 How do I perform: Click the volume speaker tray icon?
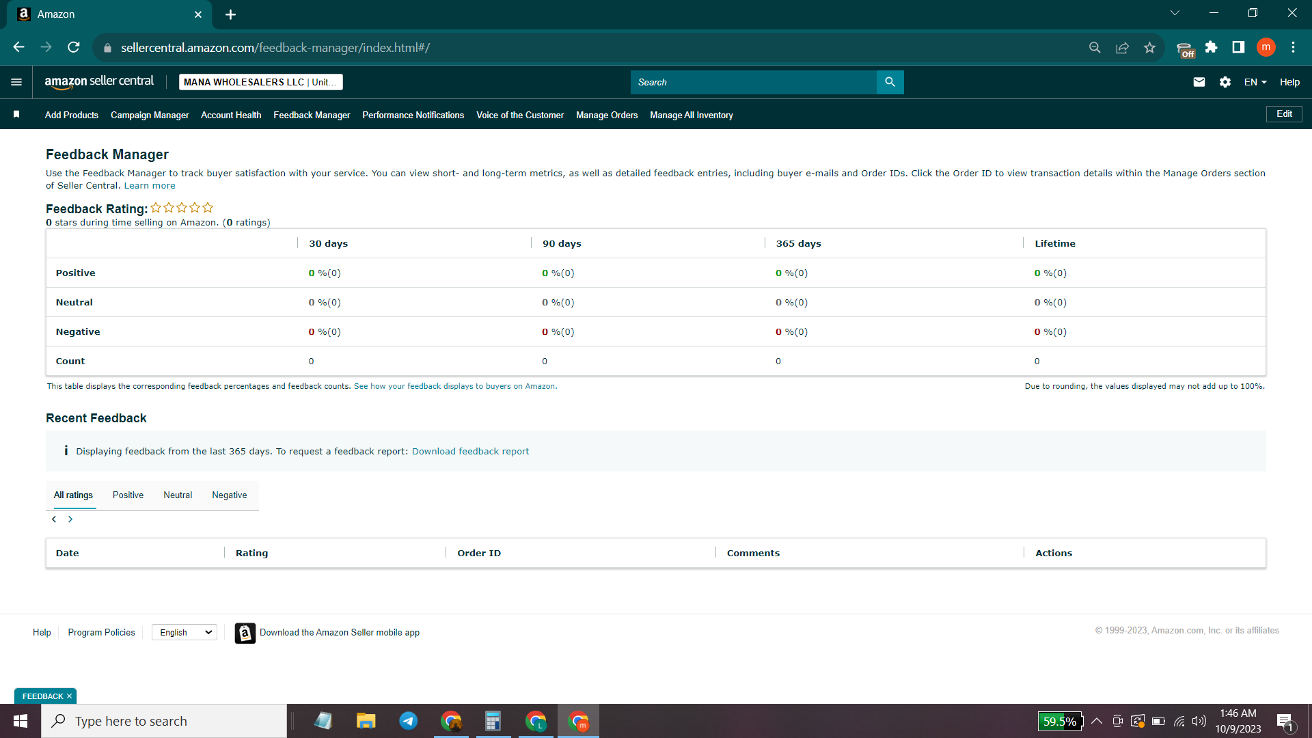click(x=1199, y=721)
